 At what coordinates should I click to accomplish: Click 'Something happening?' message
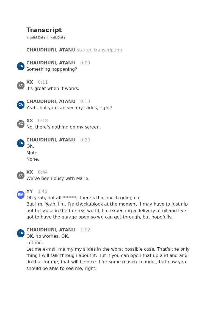52,69
